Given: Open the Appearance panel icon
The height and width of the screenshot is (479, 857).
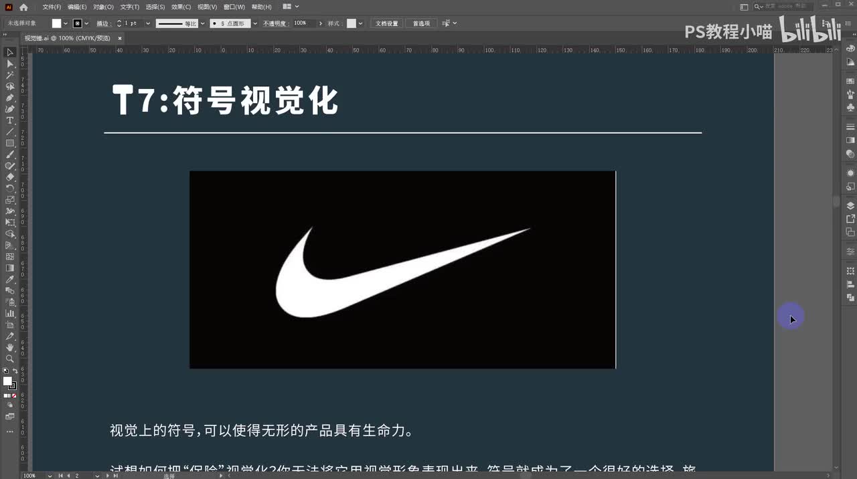Looking at the screenshot, I should coord(850,173).
